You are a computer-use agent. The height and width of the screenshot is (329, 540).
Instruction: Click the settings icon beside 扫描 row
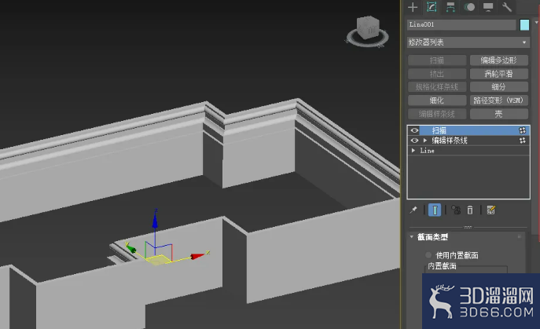tap(523, 130)
